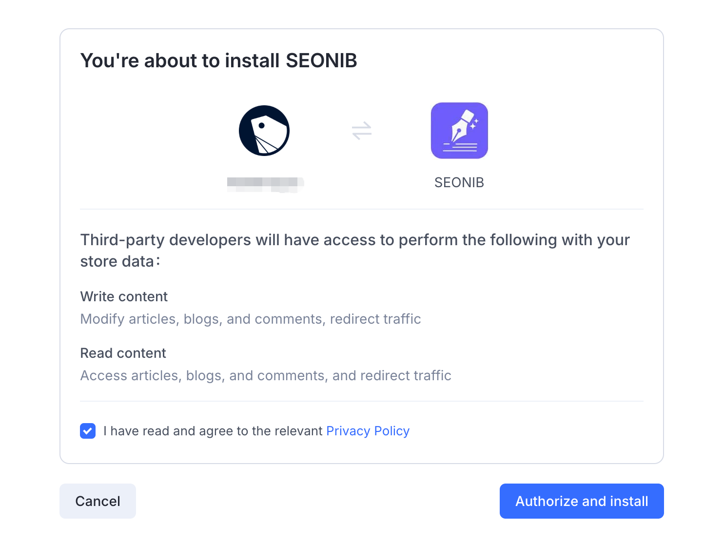Select the 'Read content' permission heading
This screenshot has height=544, width=704.
[x=123, y=353]
